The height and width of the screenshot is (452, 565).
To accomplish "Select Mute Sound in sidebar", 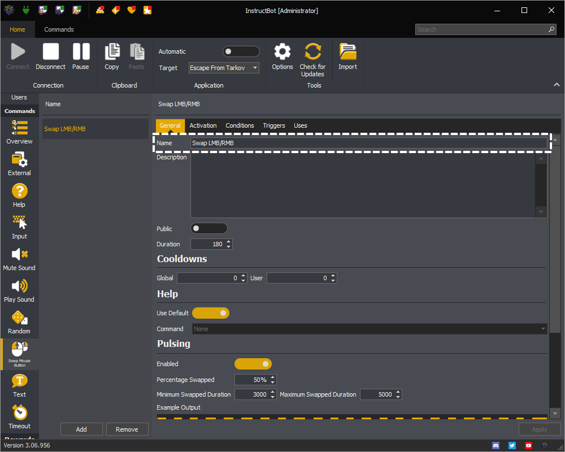I will (x=19, y=259).
